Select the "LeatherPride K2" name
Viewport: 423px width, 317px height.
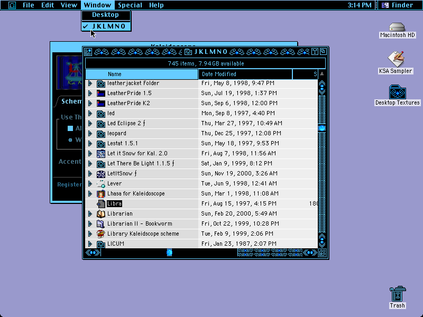(x=128, y=103)
